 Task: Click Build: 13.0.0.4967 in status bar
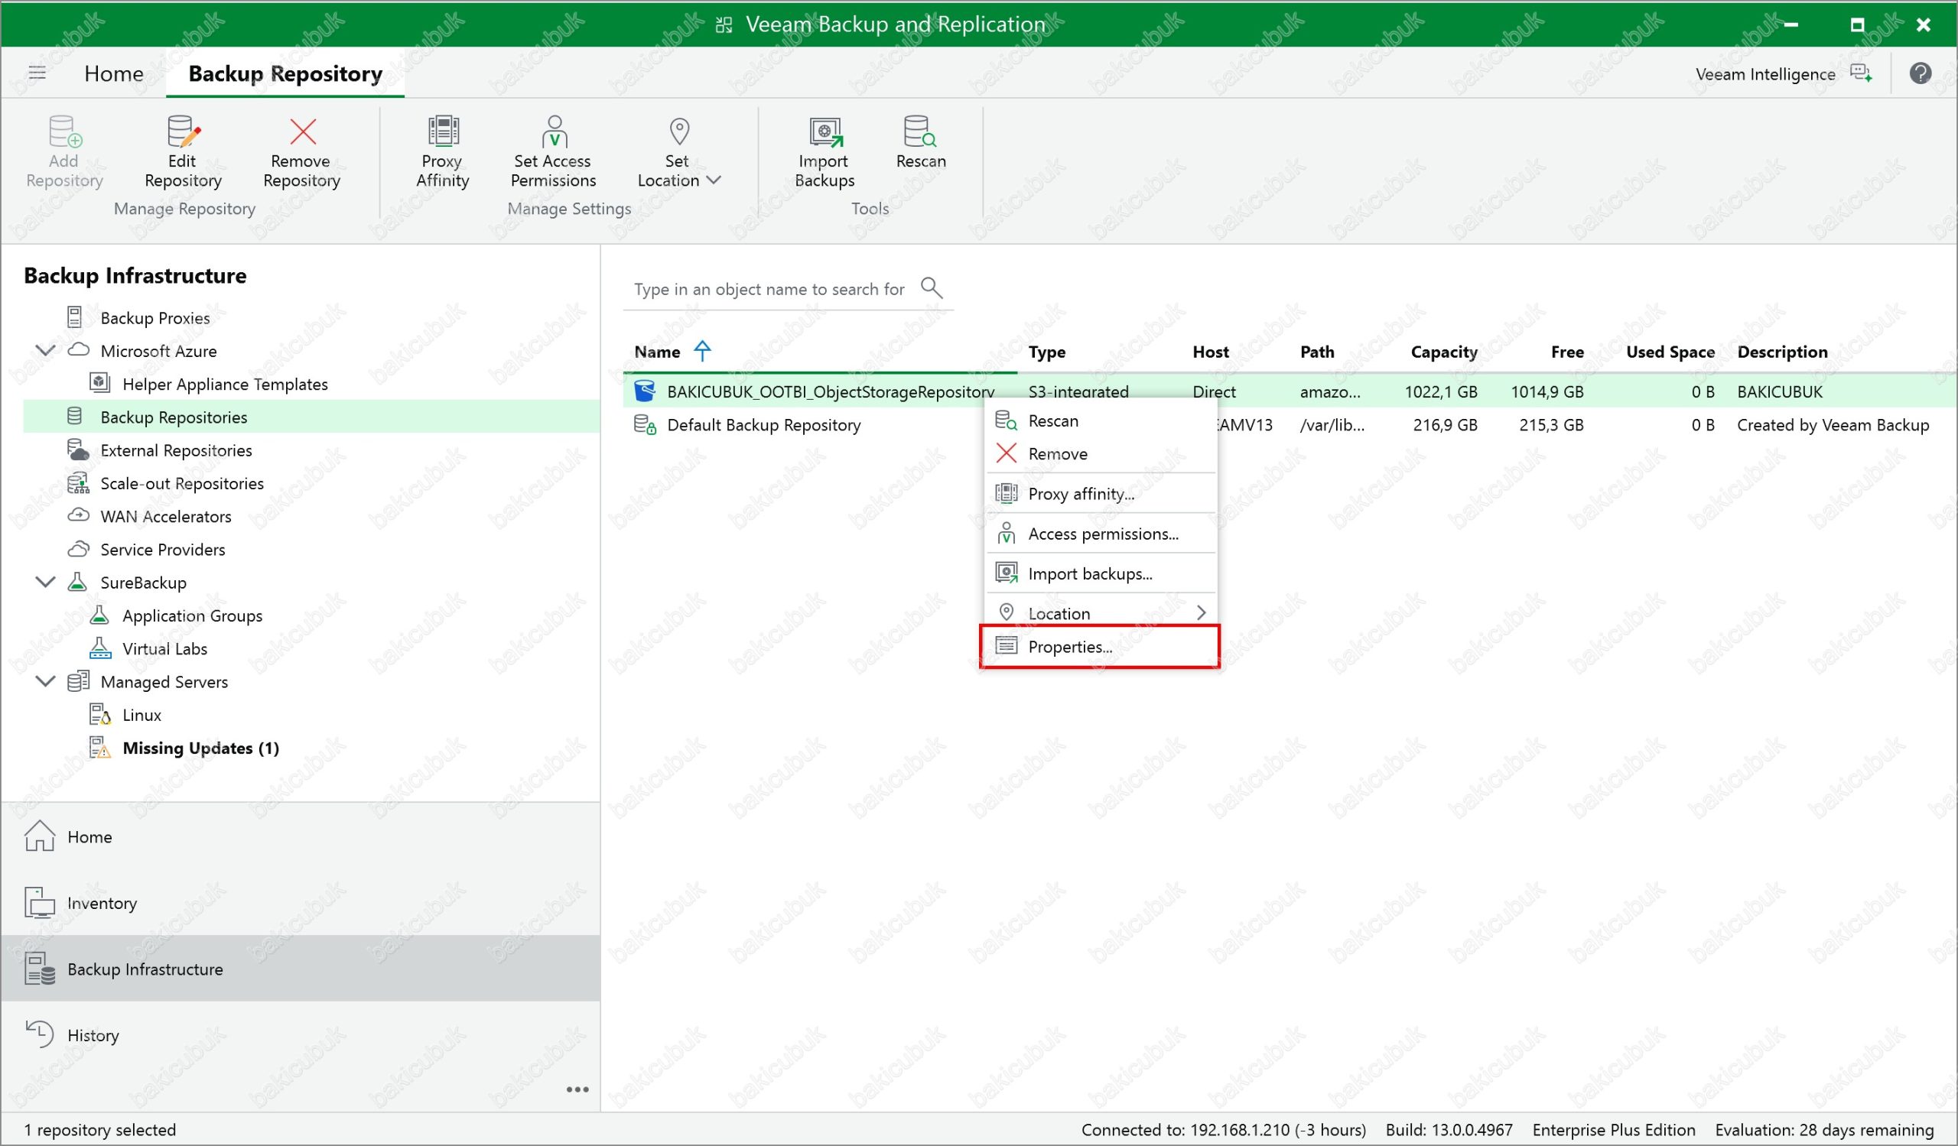click(x=1449, y=1130)
